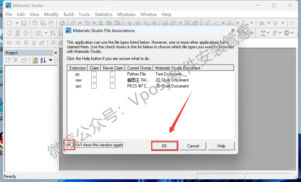Click the bar chart statistics icon
The width and height of the screenshot is (301, 182).
pyautogui.click(x=39, y=33)
